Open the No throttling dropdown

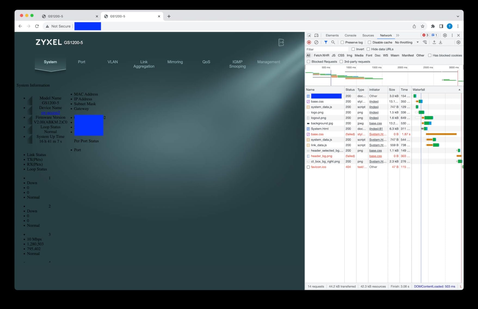[407, 42]
